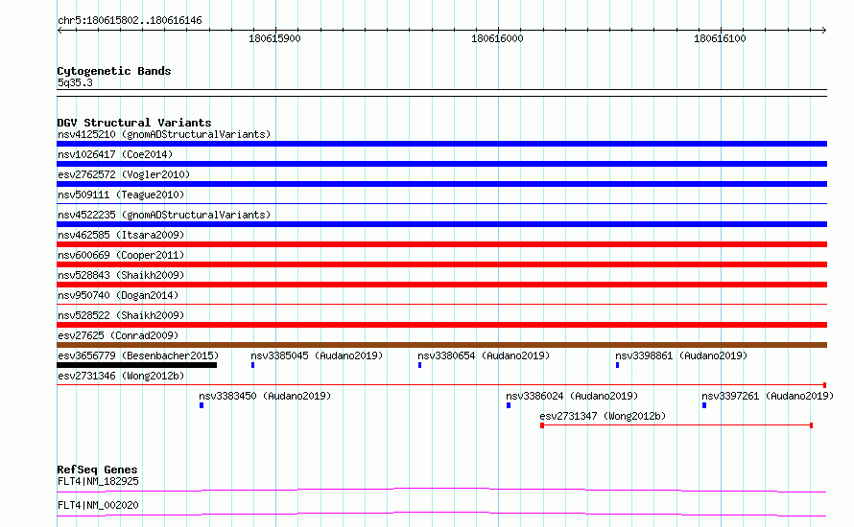Open nsv3385045 (Audano2019) label
The height and width of the screenshot is (527, 854).
(x=317, y=355)
